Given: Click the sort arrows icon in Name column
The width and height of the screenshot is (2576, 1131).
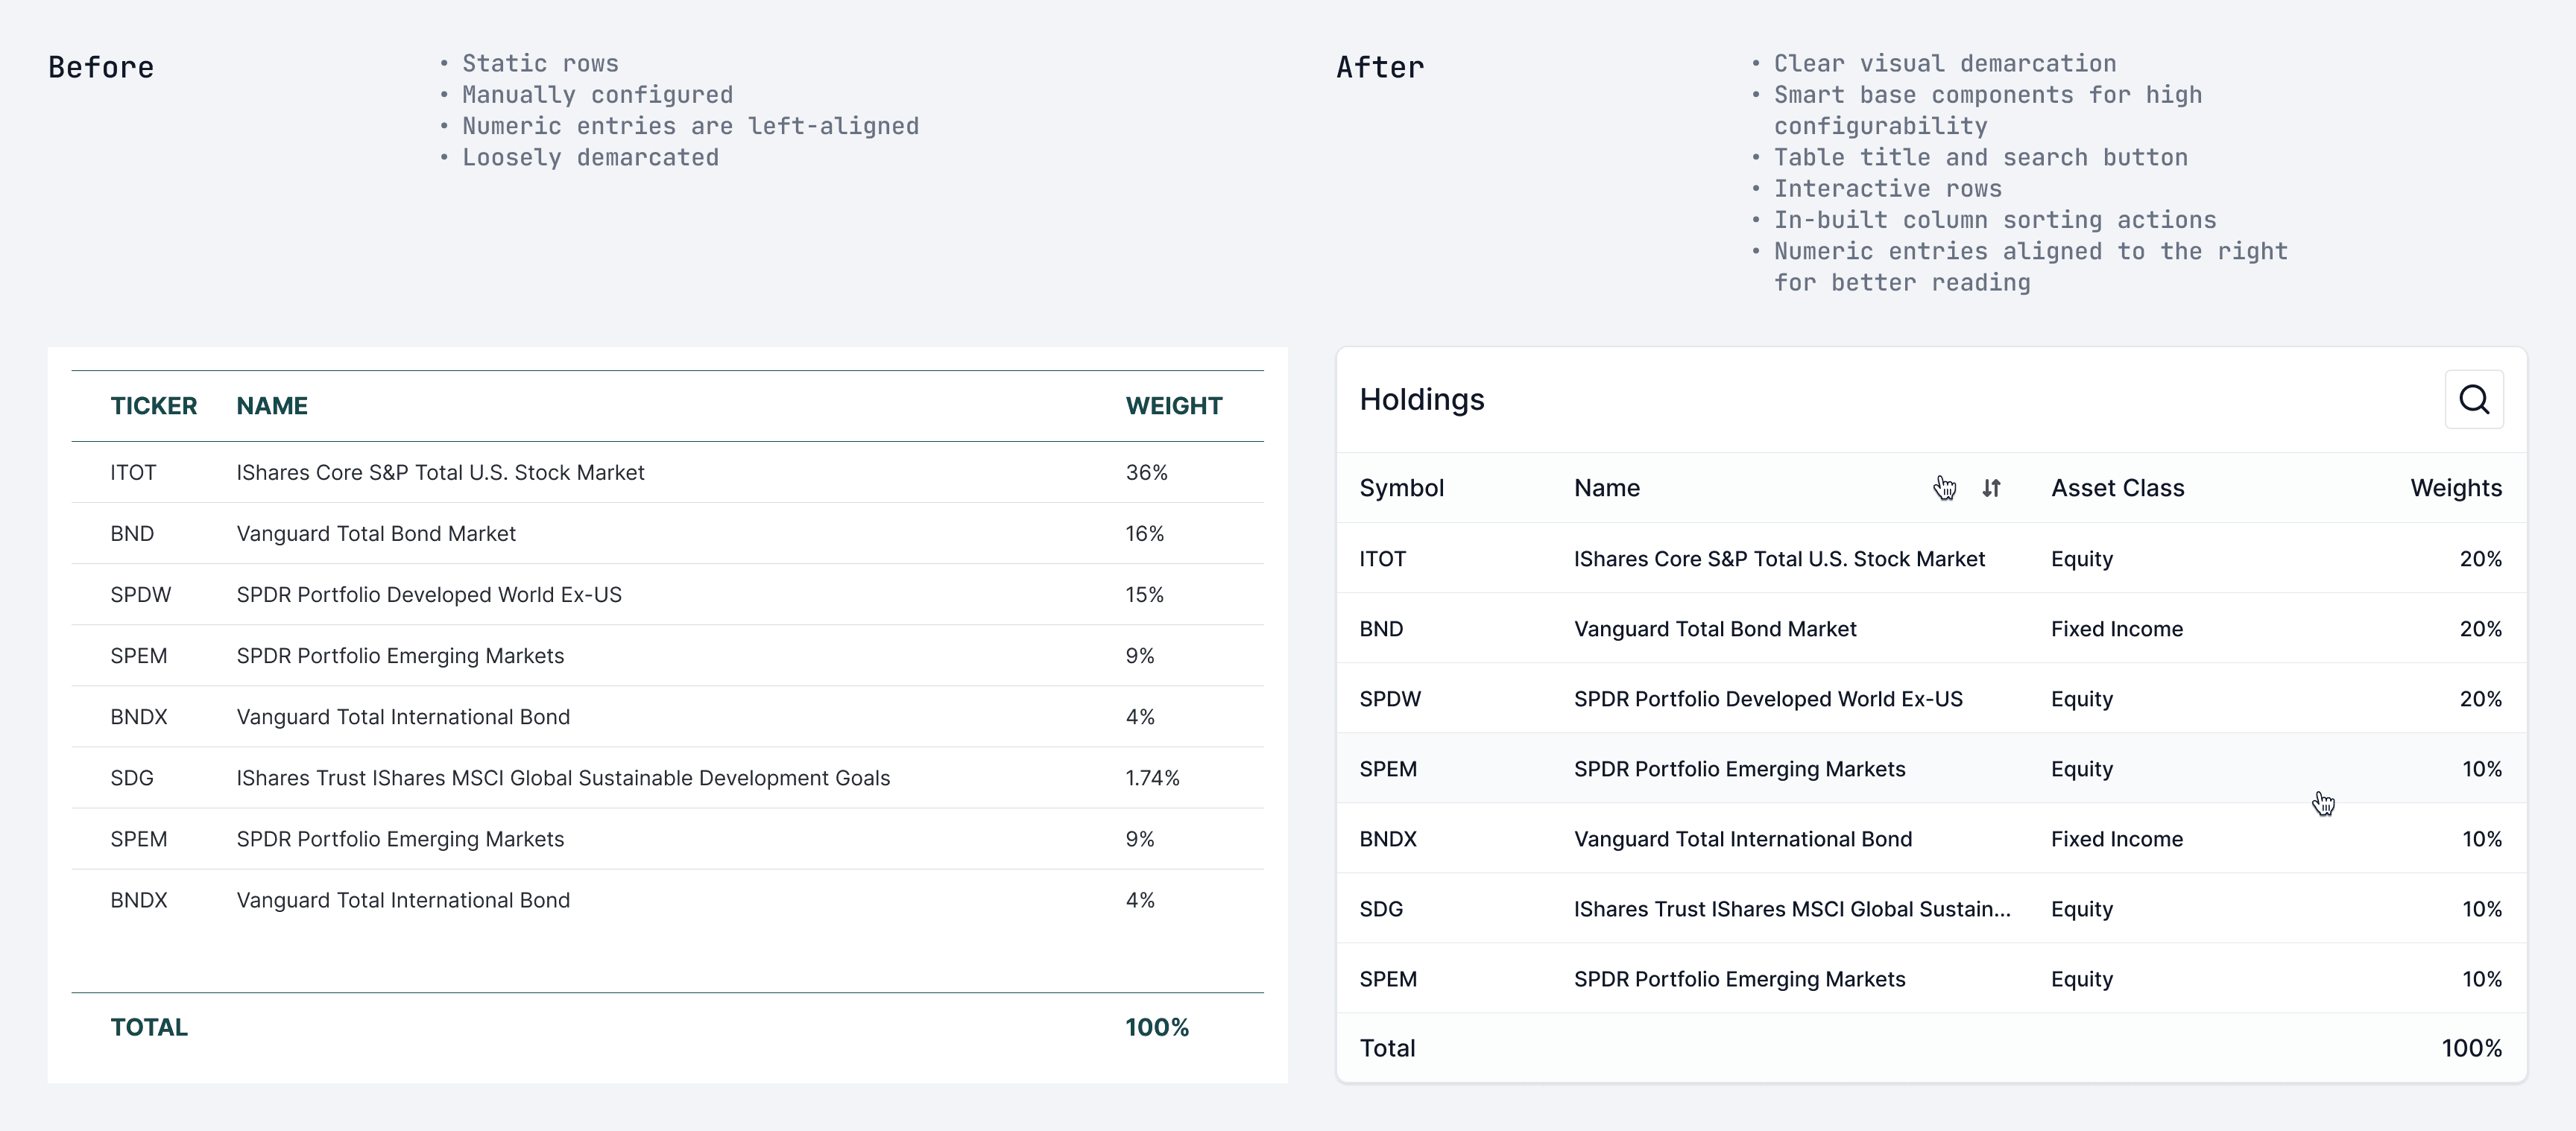Looking at the screenshot, I should point(1991,488).
